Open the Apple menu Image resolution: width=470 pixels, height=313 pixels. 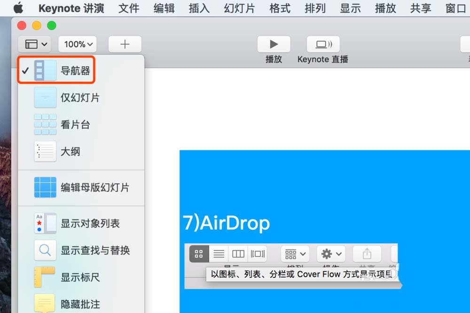click(x=18, y=8)
